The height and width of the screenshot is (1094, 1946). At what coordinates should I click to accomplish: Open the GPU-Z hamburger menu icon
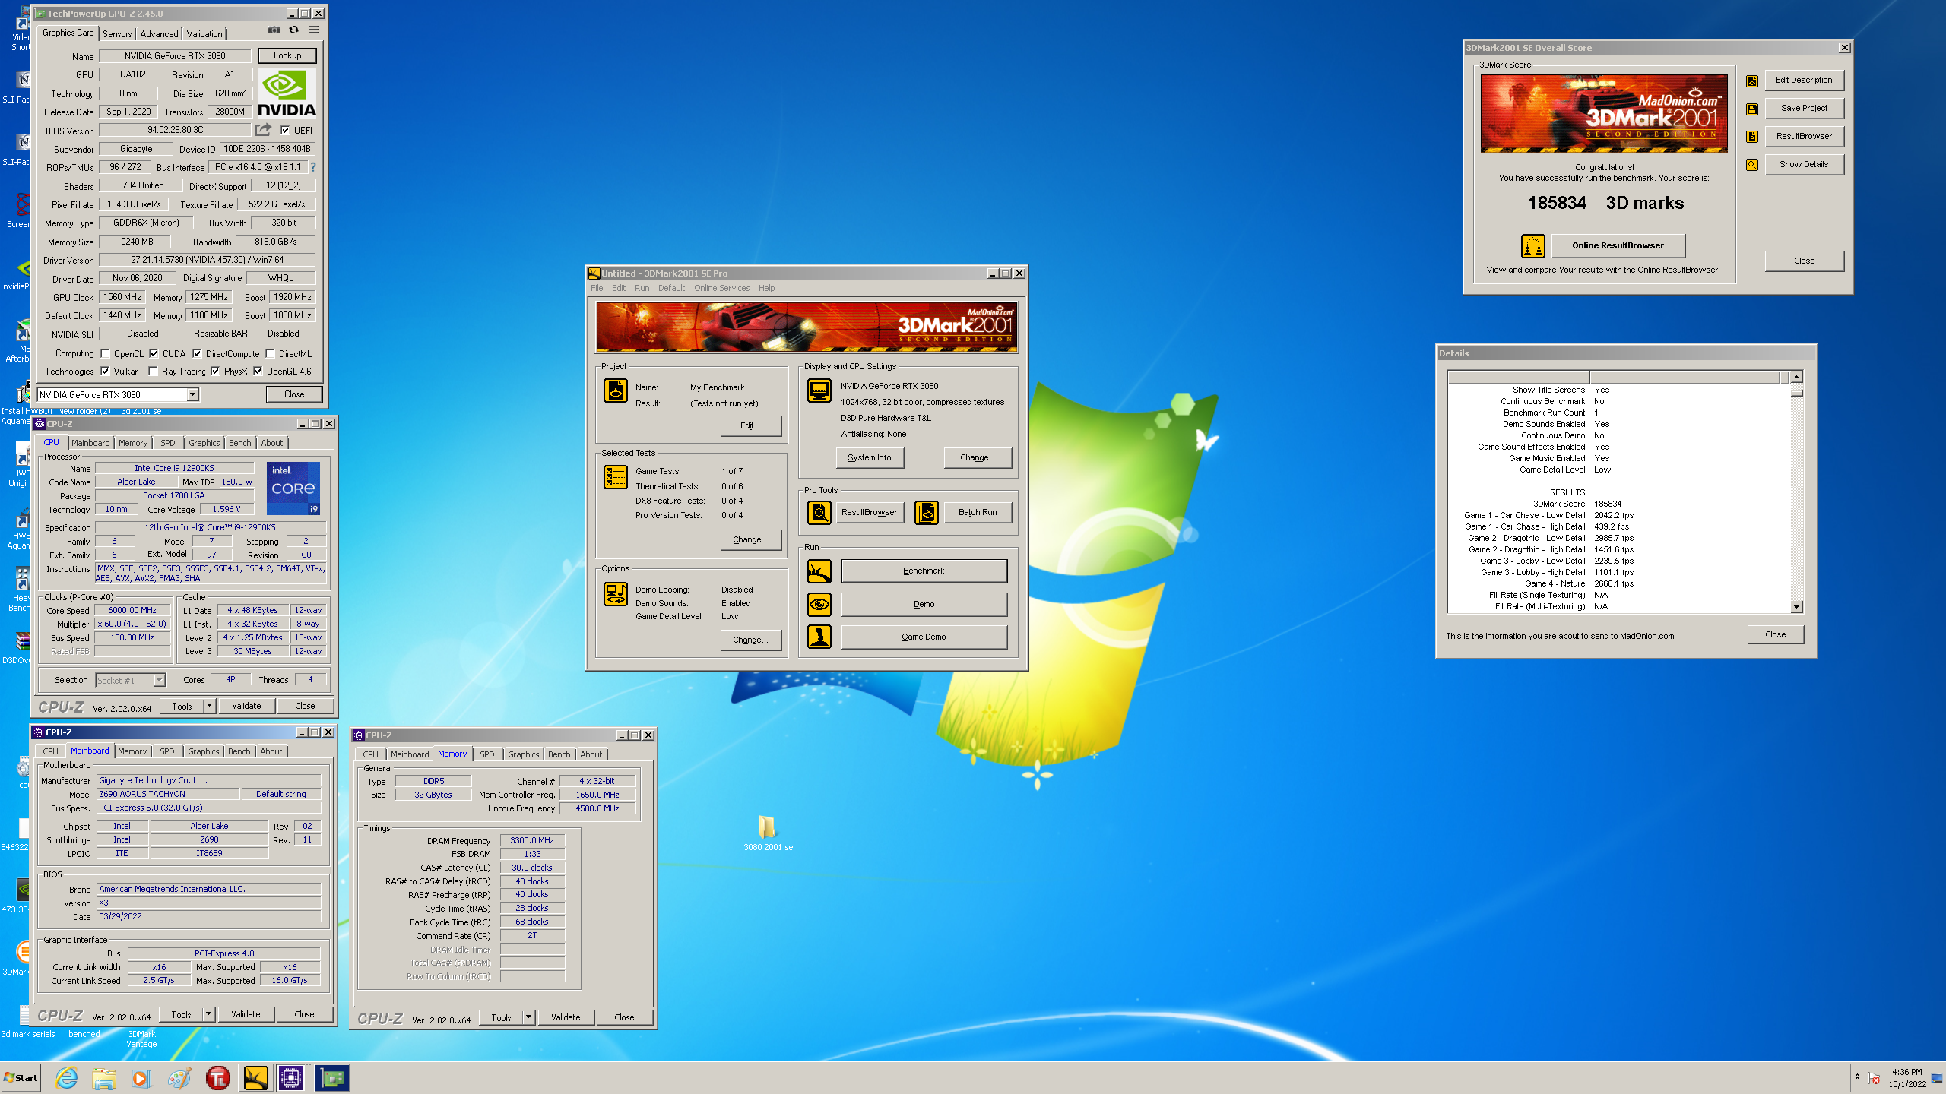(313, 30)
